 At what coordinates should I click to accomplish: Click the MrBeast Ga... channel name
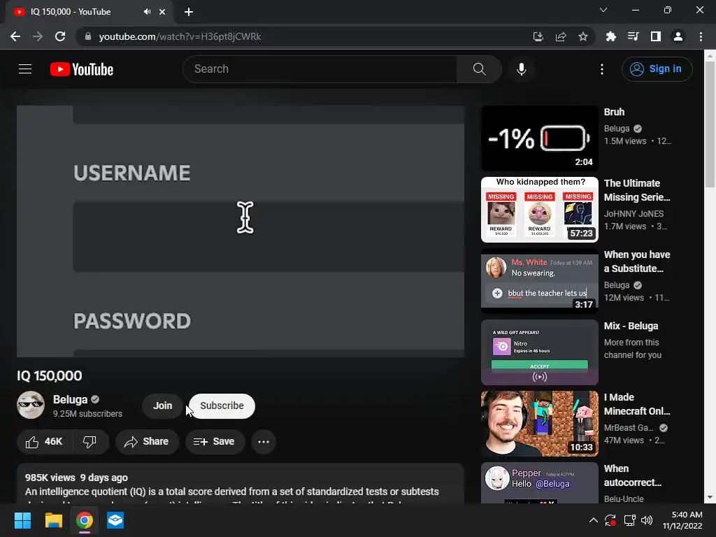tap(629, 428)
